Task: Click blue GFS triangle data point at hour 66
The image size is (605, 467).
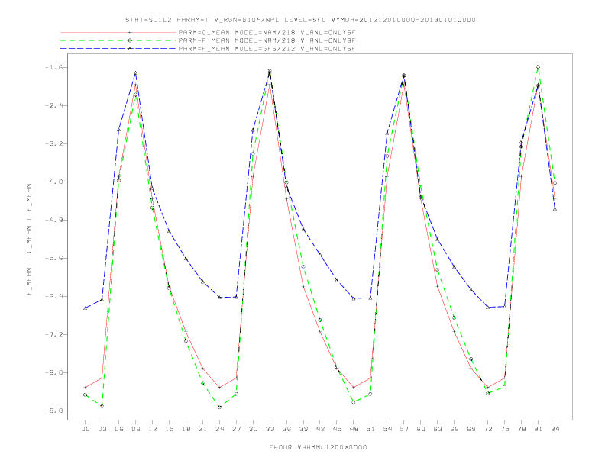Action: [455, 266]
